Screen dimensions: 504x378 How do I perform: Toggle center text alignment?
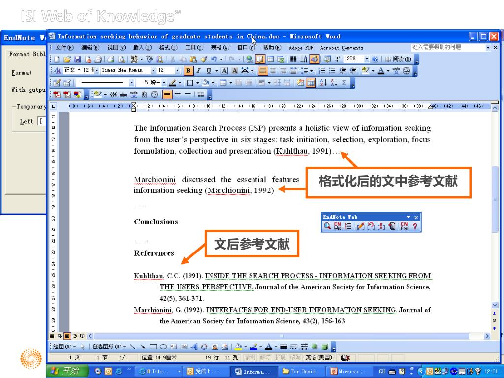[x=273, y=71]
